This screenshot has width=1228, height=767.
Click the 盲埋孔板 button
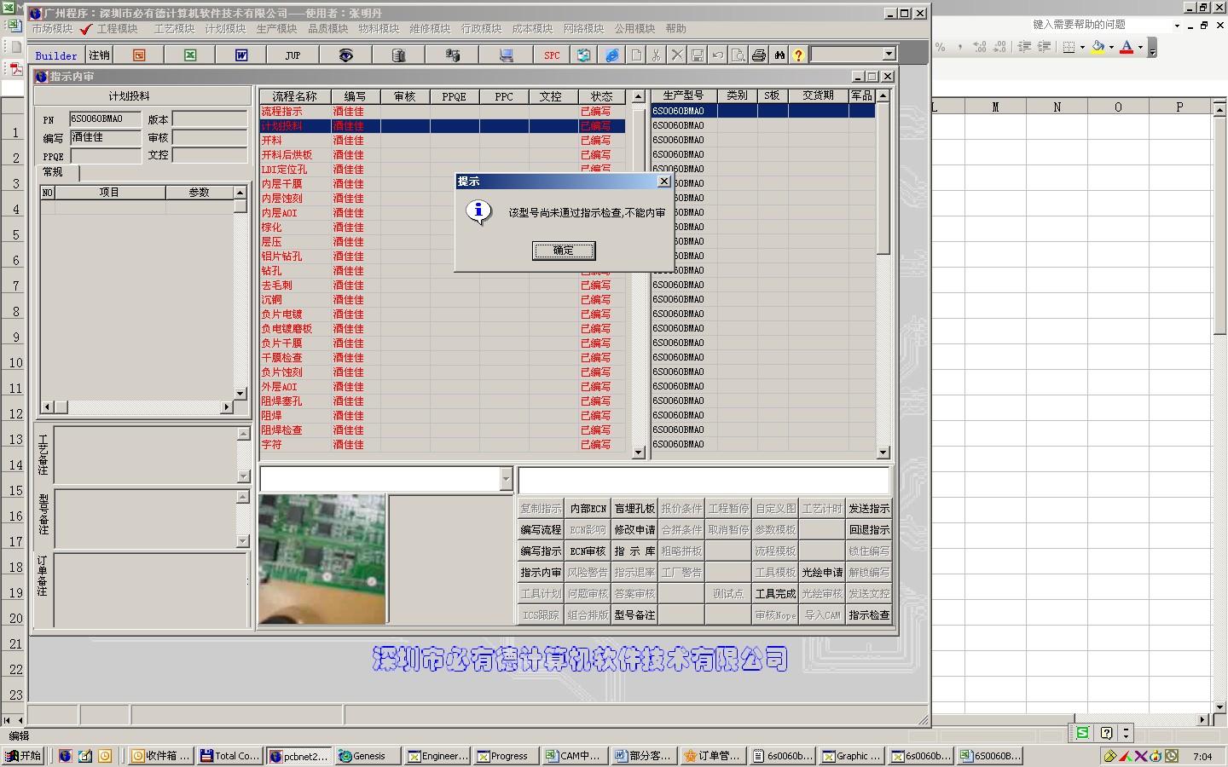[x=634, y=509]
